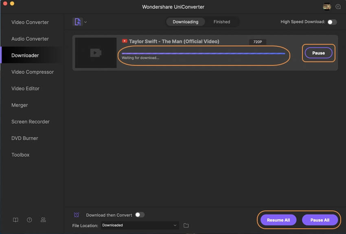Image resolution: width=346 pixels, height=234 pixels.
Task: Click the download progress bar
Action: pyautogui.click(x=203, y=53)
